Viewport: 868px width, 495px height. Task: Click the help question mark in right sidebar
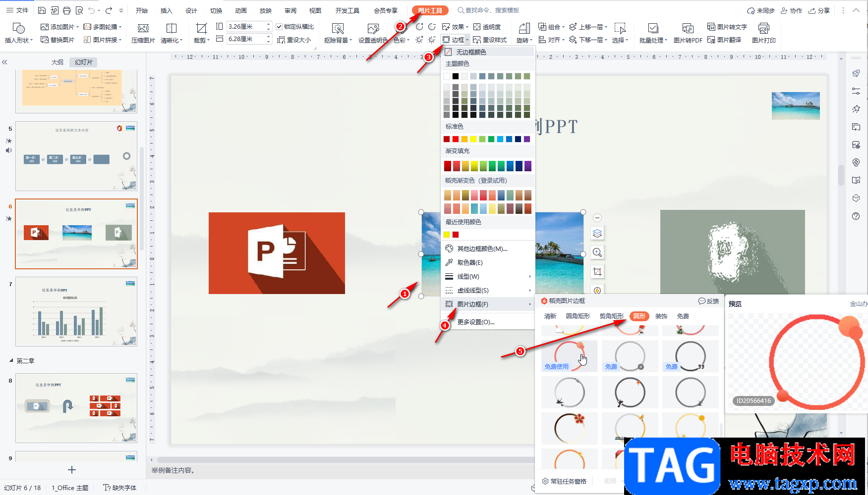click(856, 216)
